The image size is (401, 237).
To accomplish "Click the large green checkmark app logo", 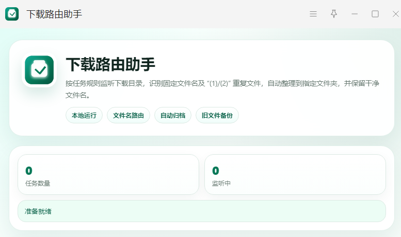I will [x=39, y=70].
